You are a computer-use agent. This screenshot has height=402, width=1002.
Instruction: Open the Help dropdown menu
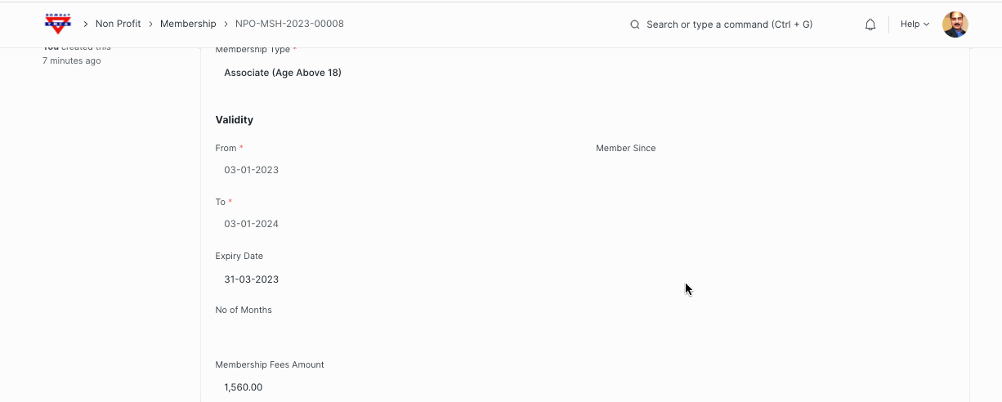click(x=915, y=25)
